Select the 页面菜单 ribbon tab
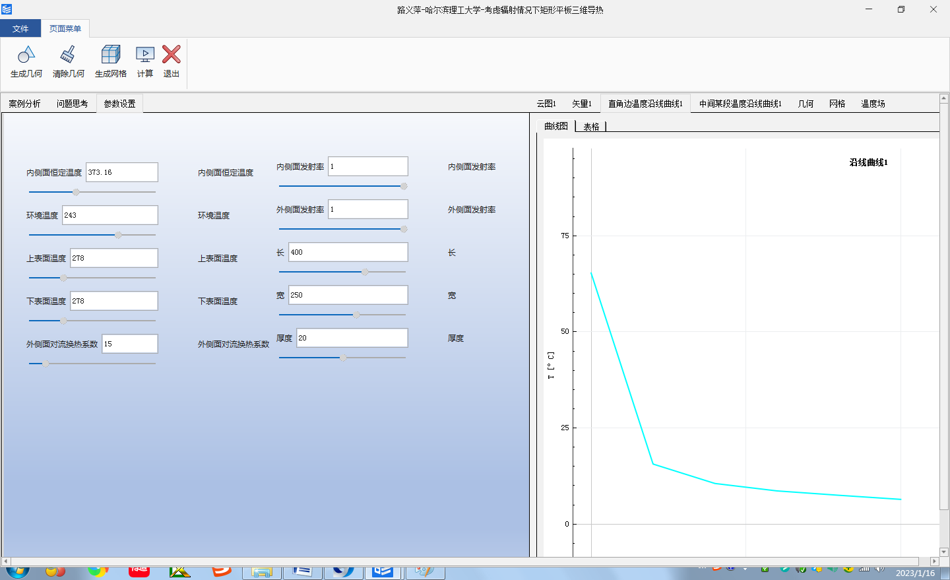The width and height of the screenshot is (950, 580). click(x=65, y=28)
